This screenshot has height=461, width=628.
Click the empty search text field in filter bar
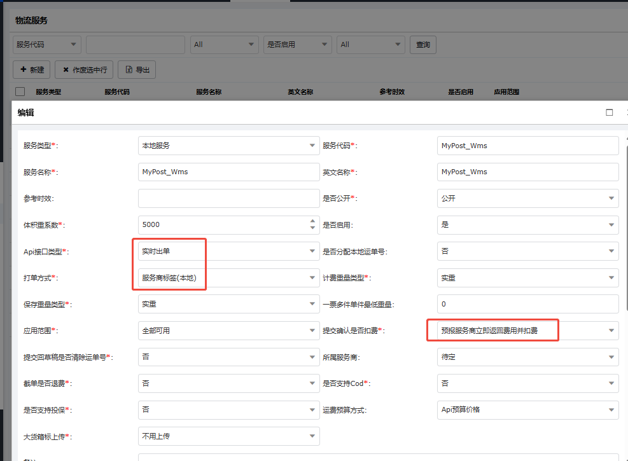pyautogui.click(x=136, y=45)
